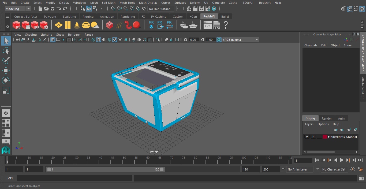366x189 pixels.
Task: Open the Deform menu in the menu bar
Action: click(x=195, y=3)
